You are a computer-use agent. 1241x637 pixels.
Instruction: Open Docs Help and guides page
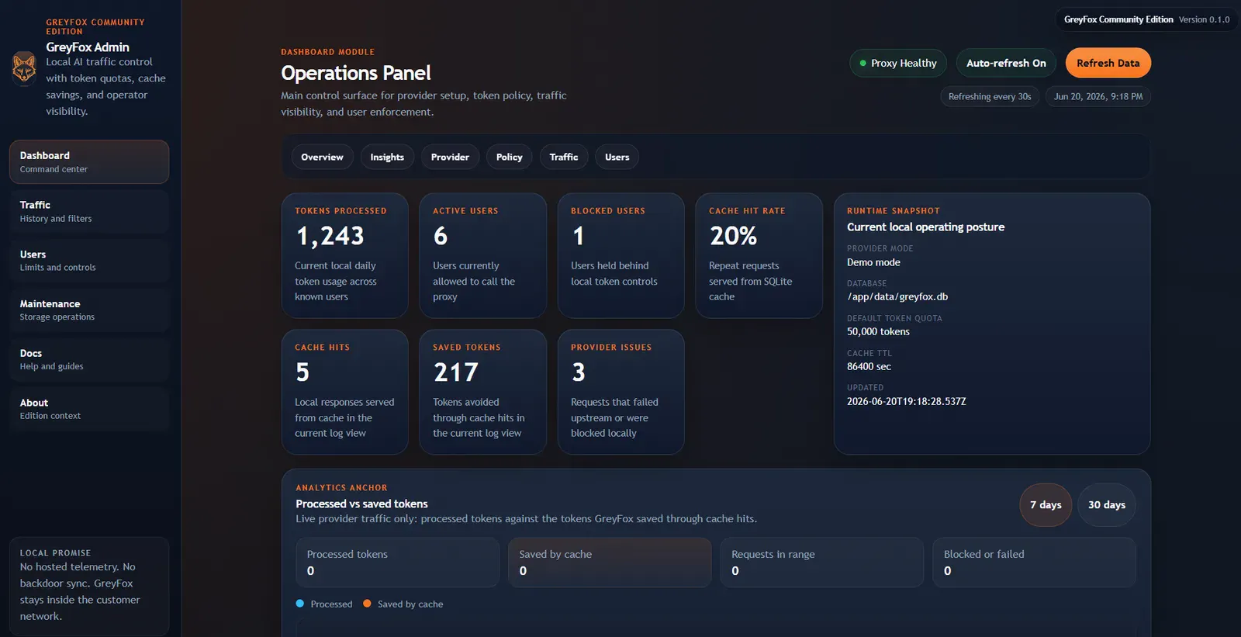pos(89,359)
